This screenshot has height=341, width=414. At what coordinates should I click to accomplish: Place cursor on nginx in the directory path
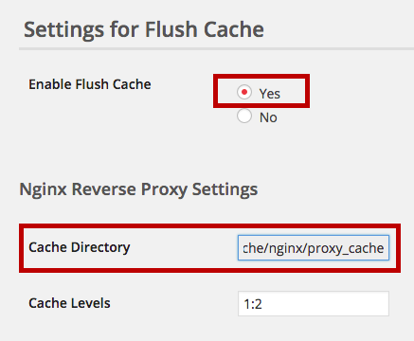[286, 249]
